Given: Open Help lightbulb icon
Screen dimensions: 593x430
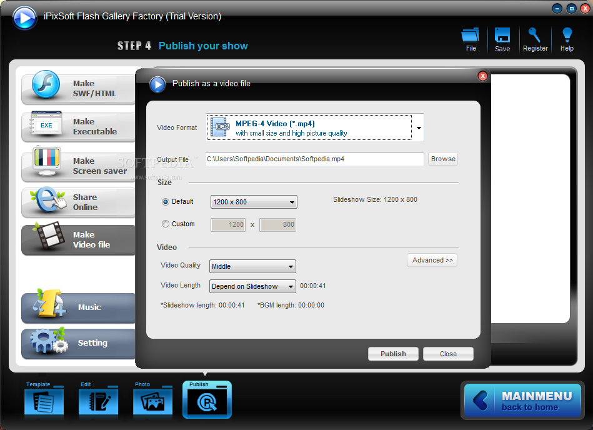Looking at the screenshot, I should pos(567,35).
